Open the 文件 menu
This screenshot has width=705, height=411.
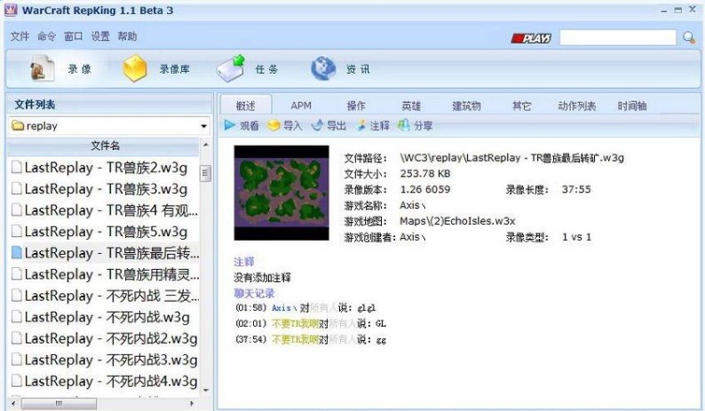(20, 36)
